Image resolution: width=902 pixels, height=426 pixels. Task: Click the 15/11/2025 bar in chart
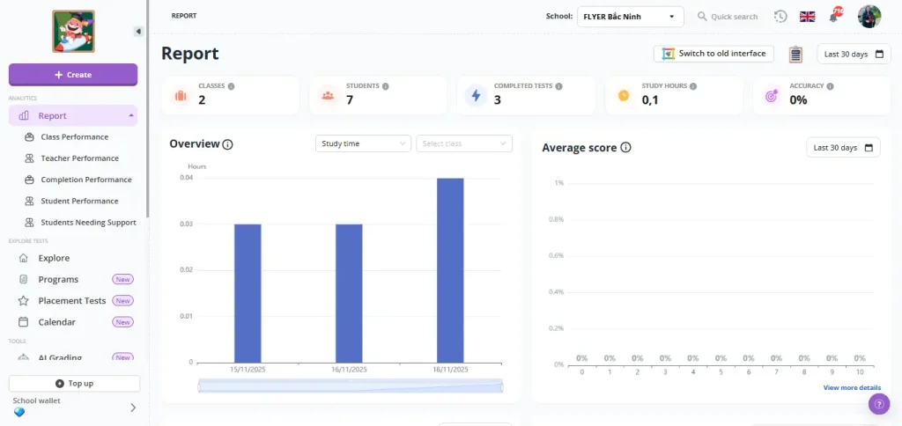(x=248, y=293)
